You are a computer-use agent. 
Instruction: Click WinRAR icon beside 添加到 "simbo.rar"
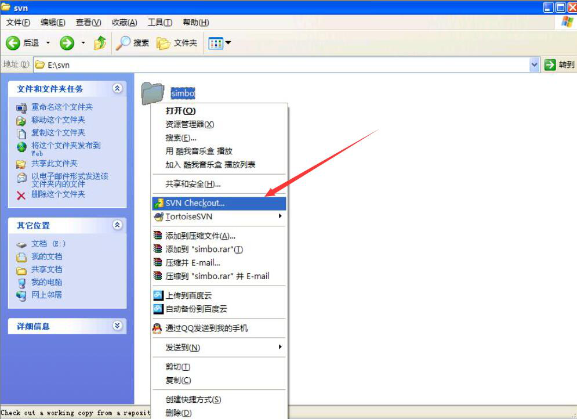click(158, 249)
